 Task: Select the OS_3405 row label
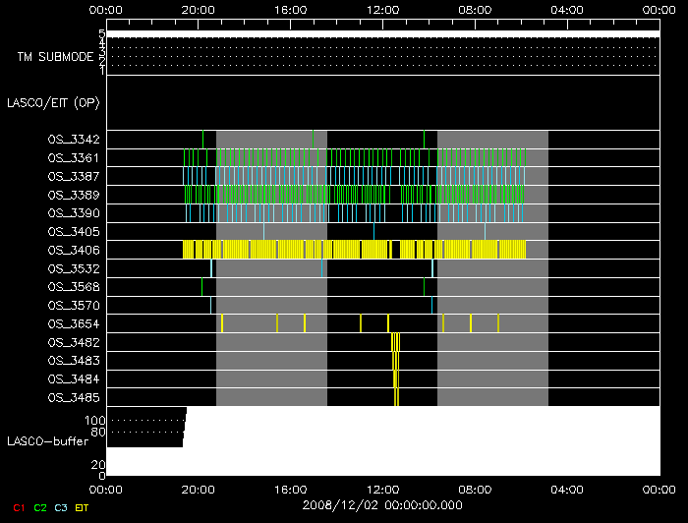coord(73,232)
